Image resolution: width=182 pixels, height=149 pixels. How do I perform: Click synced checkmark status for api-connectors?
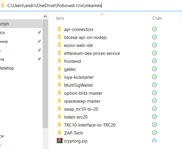point(154,29)
